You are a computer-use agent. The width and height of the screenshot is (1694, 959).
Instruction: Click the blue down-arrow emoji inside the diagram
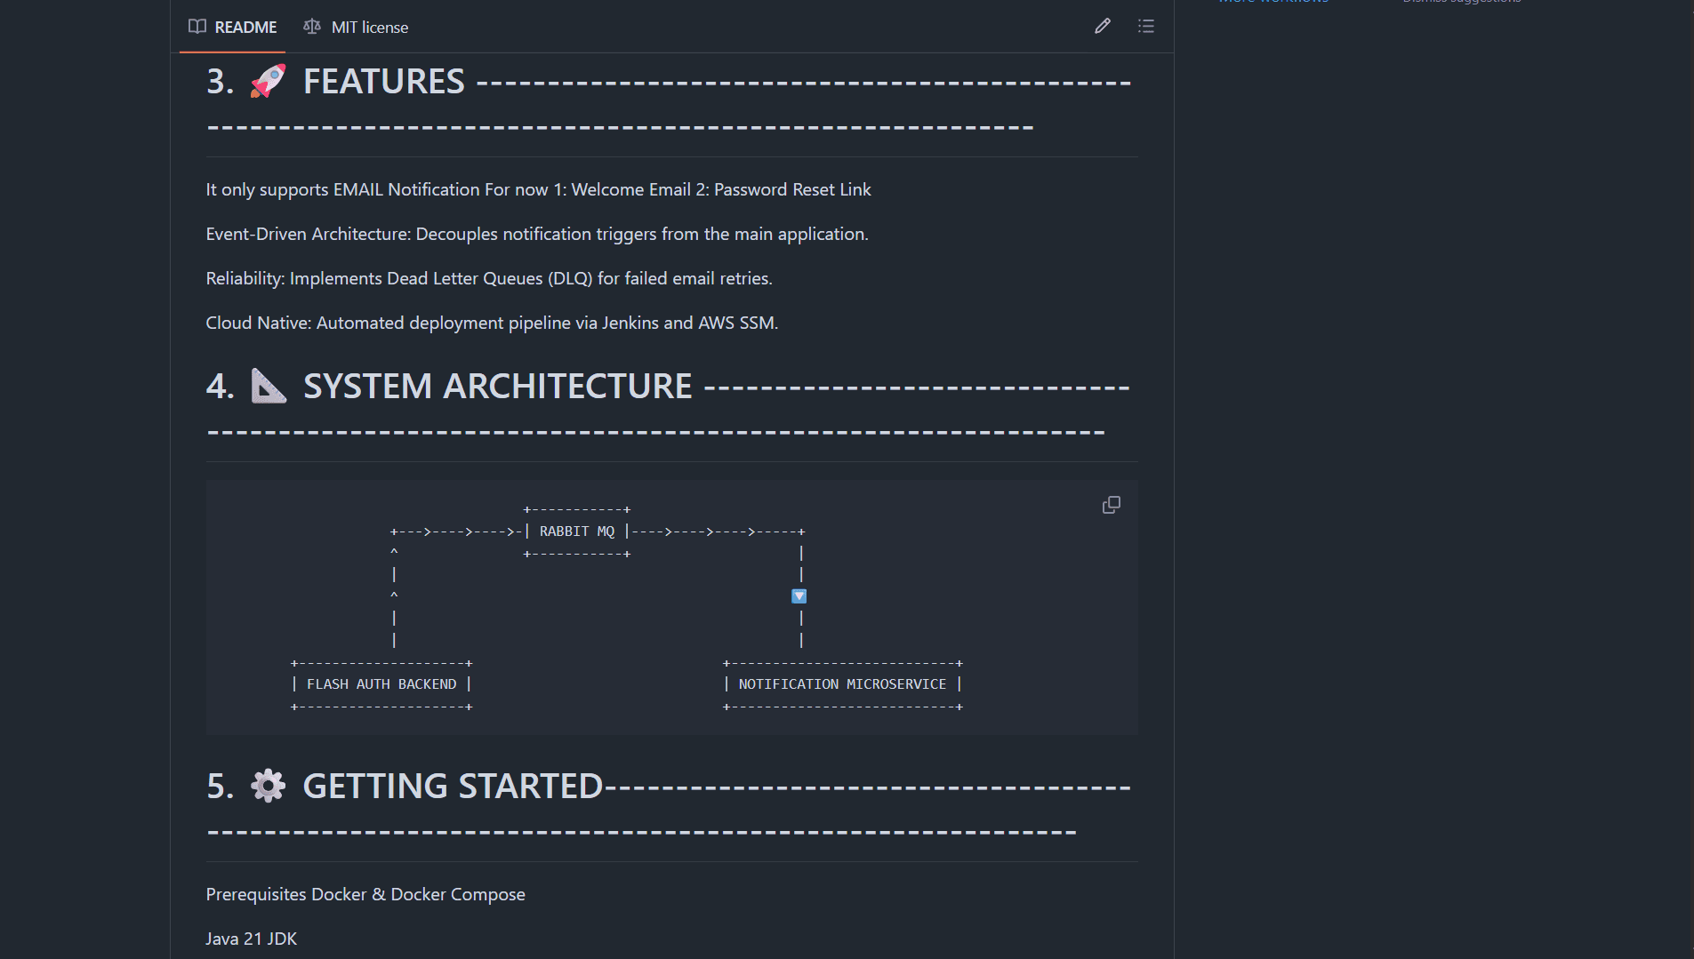point(799,595)
